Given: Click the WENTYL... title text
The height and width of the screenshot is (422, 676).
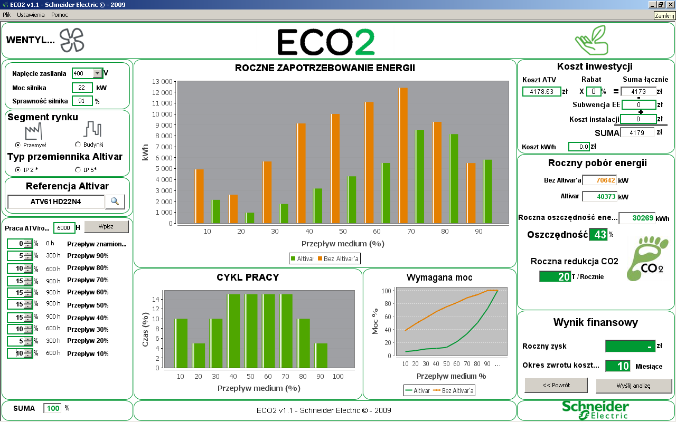Looking at the screenshot, I should click(30, 40).
